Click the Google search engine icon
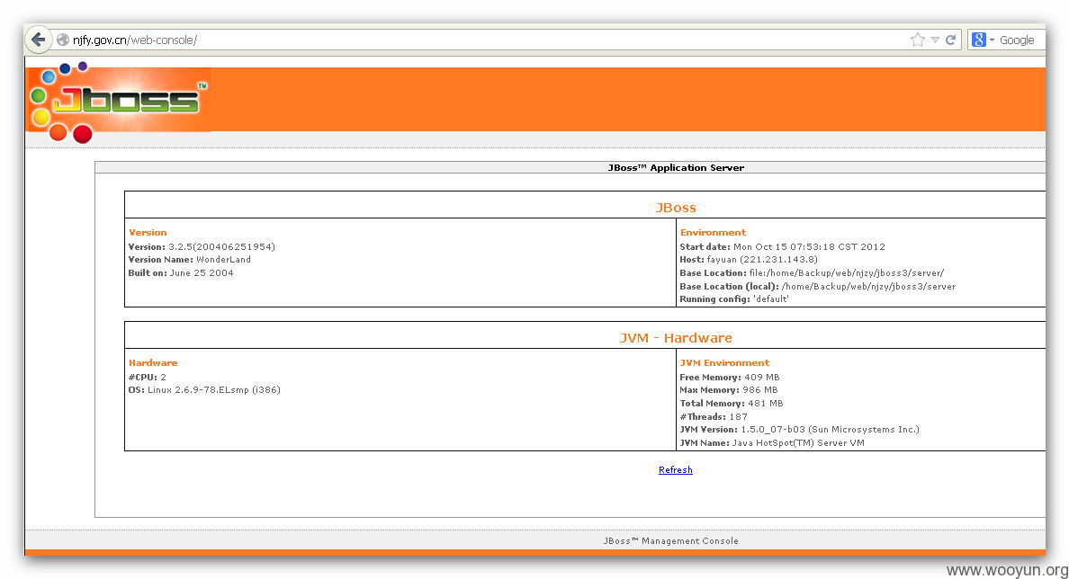1069x579 pixels. (979, 40)
